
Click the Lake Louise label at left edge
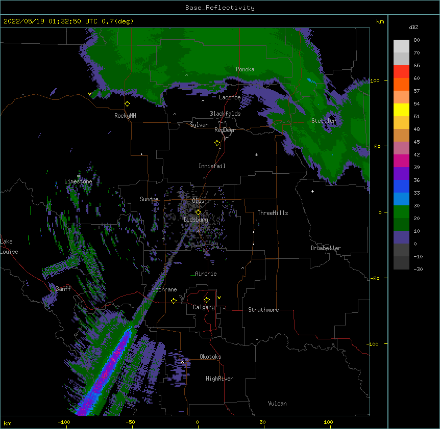pos(9,247)
